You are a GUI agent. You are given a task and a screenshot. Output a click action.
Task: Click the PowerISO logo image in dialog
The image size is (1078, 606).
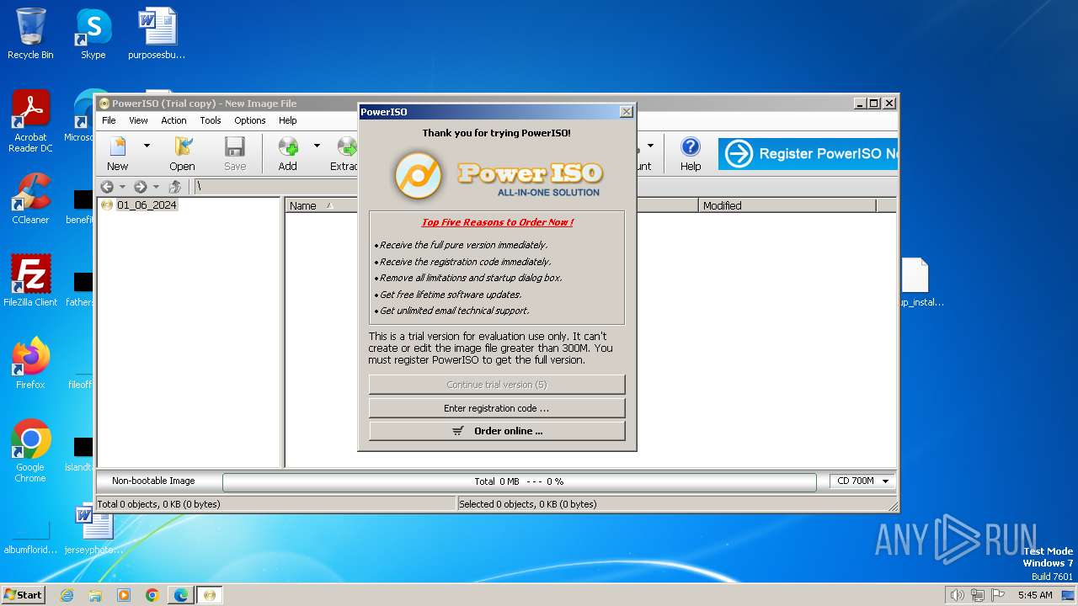point(498,175)
